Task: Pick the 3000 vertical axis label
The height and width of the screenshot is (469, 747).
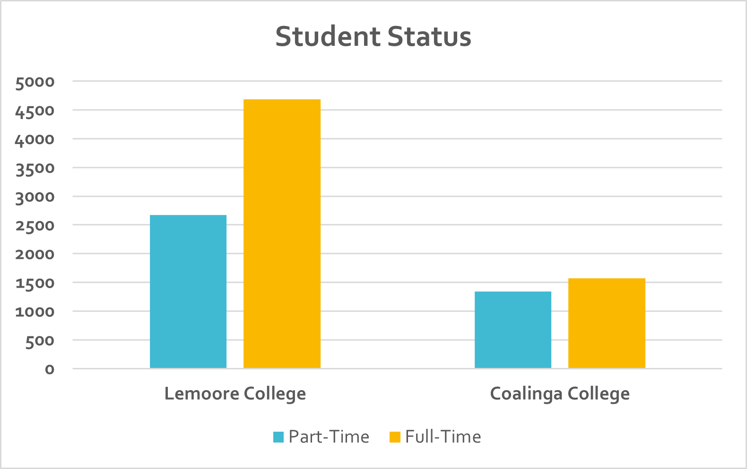Action: click(35, 197)
